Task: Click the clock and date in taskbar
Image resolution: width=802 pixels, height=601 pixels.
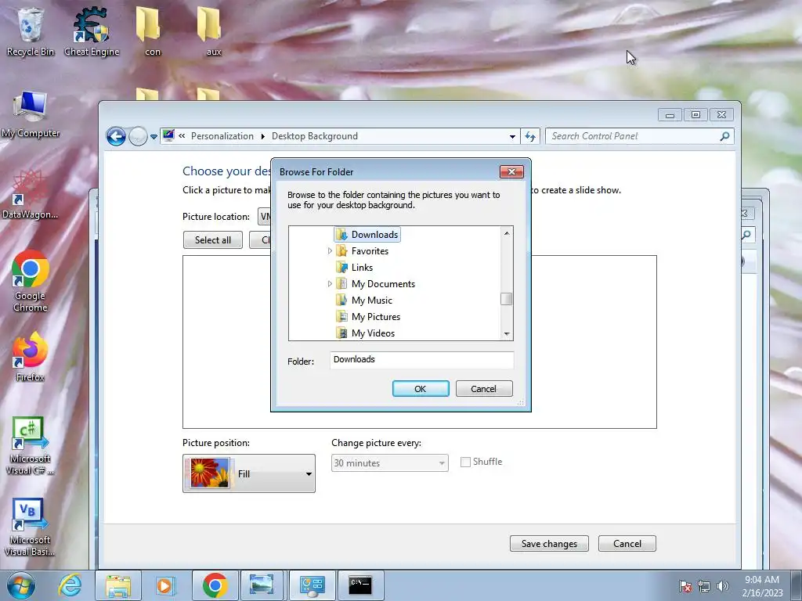Action: (762, 585)
